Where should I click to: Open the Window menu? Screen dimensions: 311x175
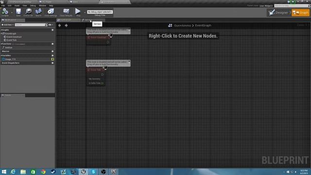click(x=42, y=5)
